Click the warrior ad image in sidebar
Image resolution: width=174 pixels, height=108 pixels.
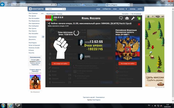pos(35,82)
